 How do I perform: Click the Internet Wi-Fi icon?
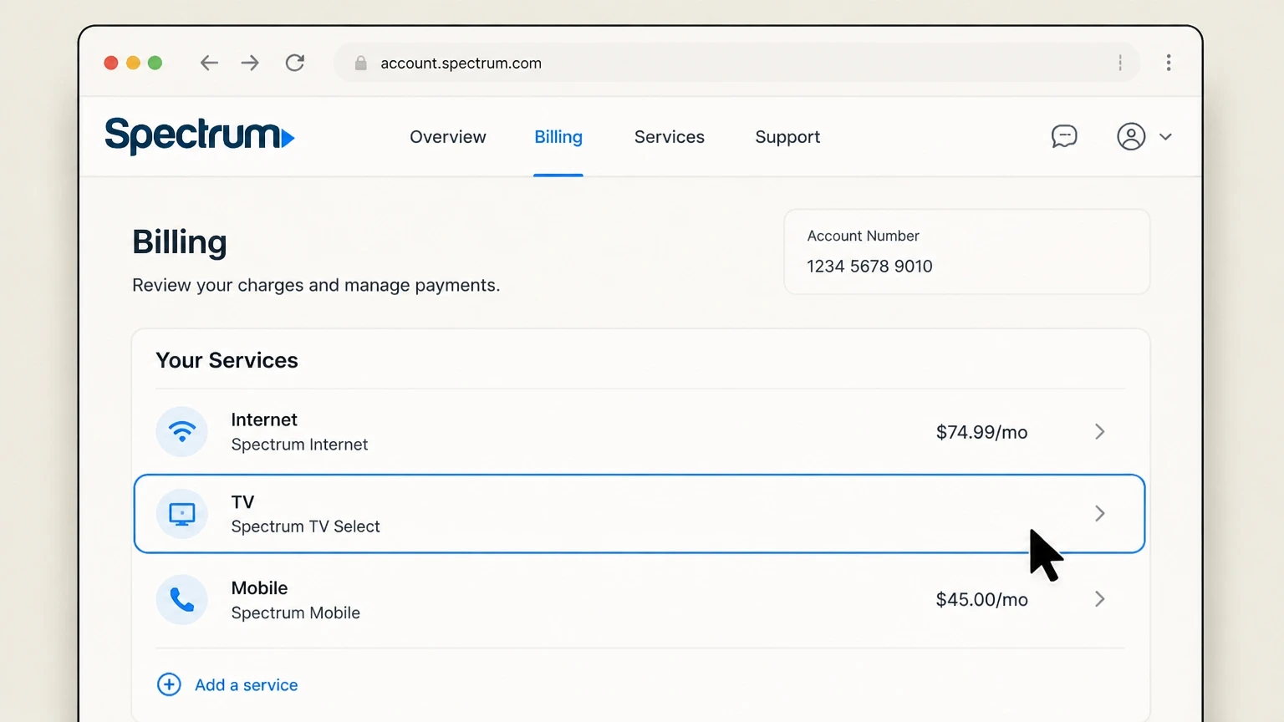(182, 432)
